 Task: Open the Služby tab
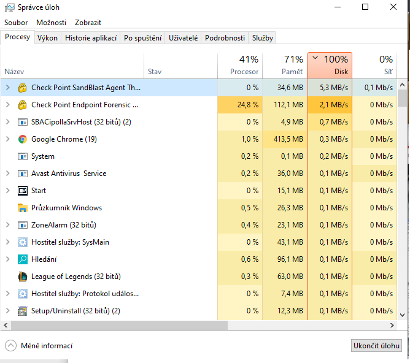tap(262, 38)
